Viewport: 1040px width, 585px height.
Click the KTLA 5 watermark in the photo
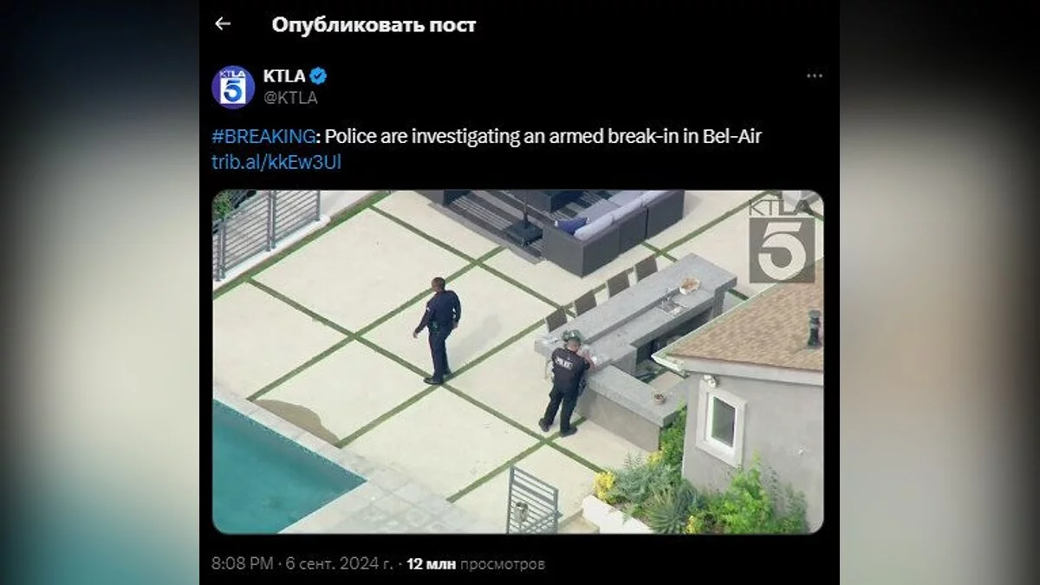pyautogui.click(x=781, y=241)
